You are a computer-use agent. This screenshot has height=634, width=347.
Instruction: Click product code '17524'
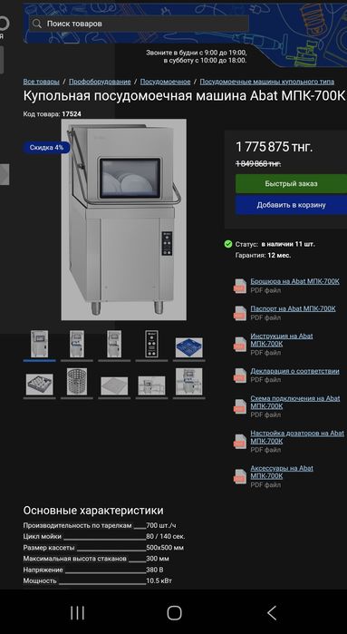pyautogui.click(x=72, y=114)
